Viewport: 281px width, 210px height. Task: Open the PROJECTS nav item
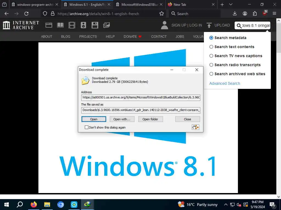[x=88, y=37]
